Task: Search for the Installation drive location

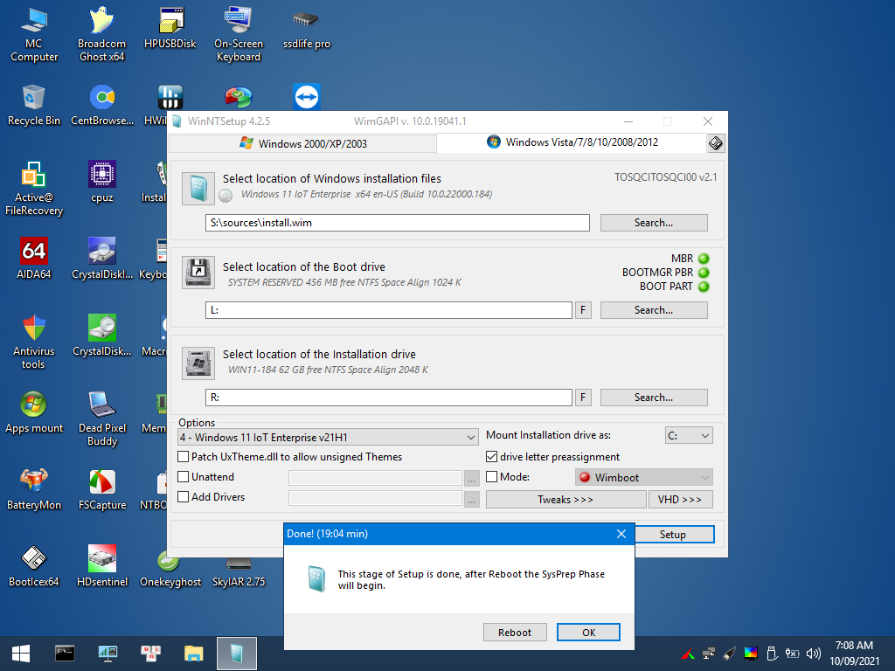Action: (654, 398)
